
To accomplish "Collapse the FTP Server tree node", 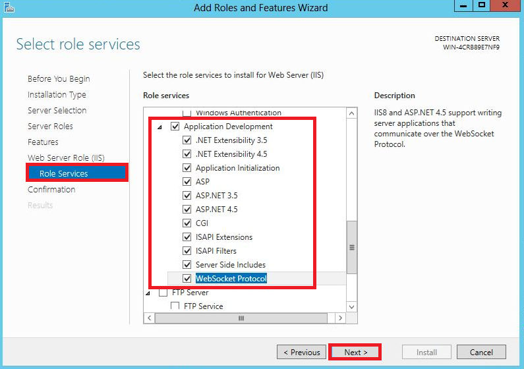I will [148, 293].
